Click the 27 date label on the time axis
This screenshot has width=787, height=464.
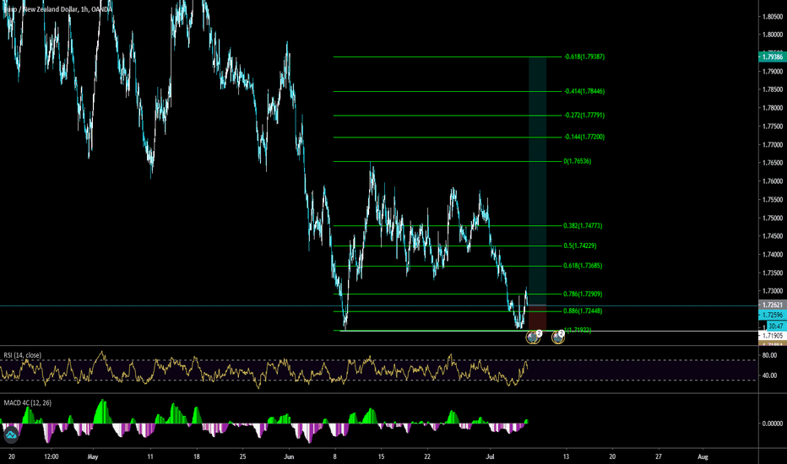659,457
